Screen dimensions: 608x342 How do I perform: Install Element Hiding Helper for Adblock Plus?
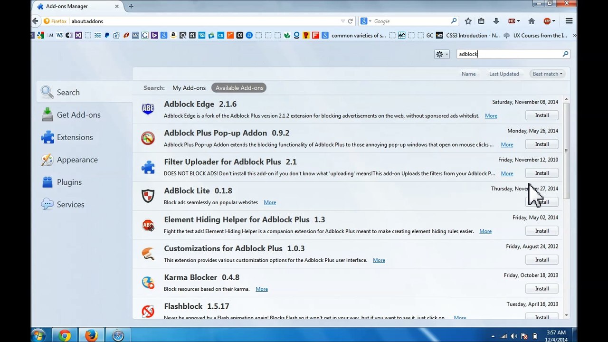tap(542, 231)
